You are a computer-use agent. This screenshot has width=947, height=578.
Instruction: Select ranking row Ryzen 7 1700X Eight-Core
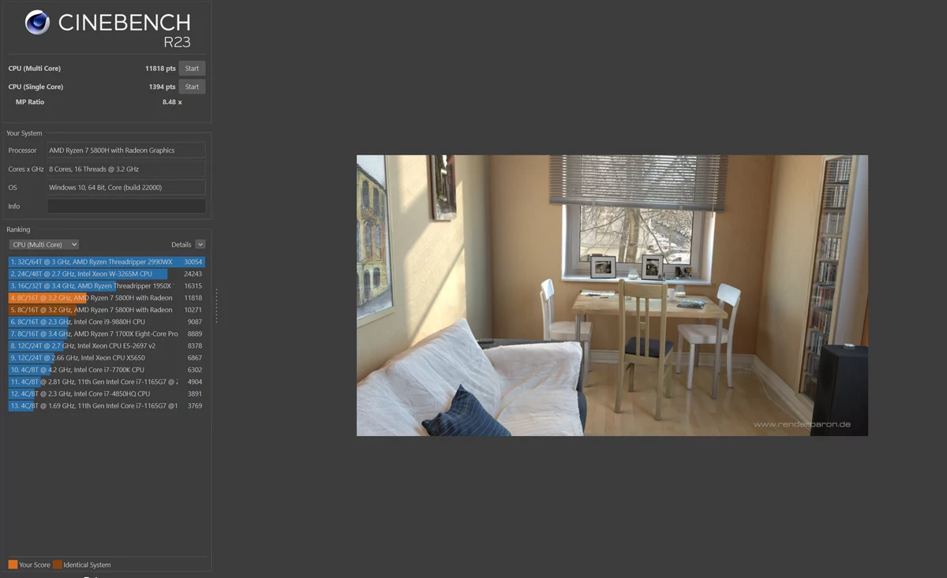click(x=107, y=334)
